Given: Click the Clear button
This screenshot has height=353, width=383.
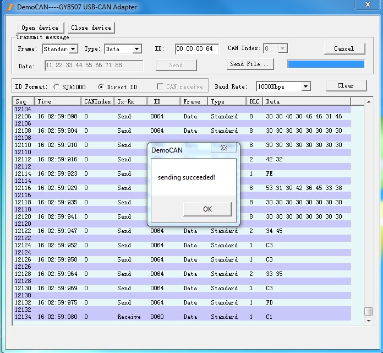Looking at the screenshot, I should [346, 85].
